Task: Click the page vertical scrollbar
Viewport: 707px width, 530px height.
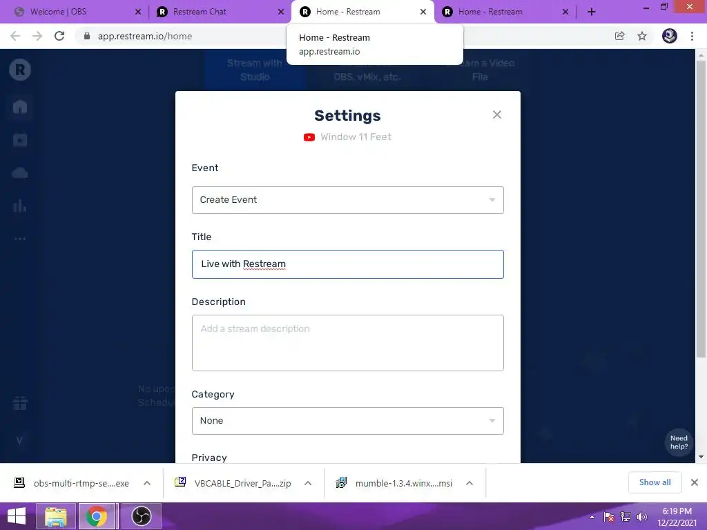Action: (x=701, y=209)
